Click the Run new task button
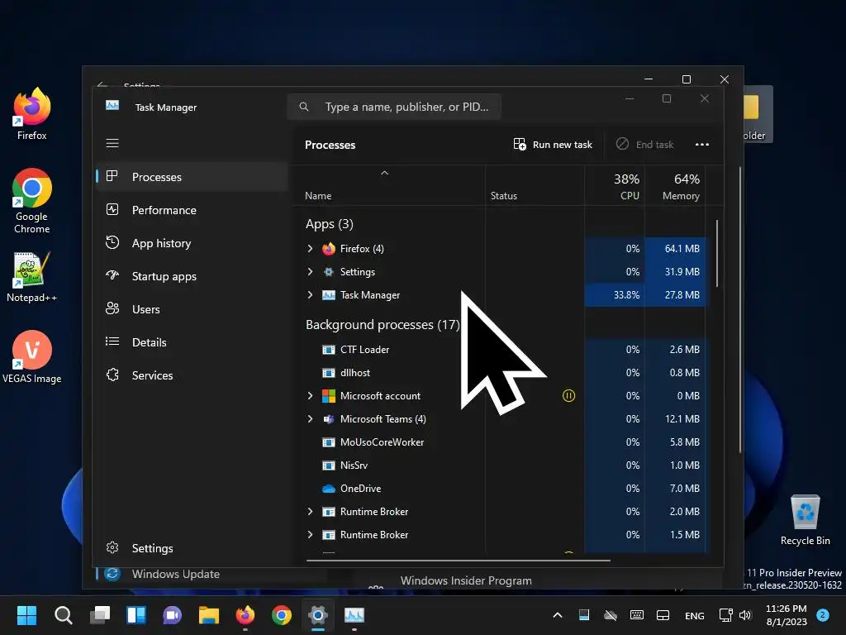The width and height of the screenshot is (846, 635). pyautogui.click(x=553, y=144)
